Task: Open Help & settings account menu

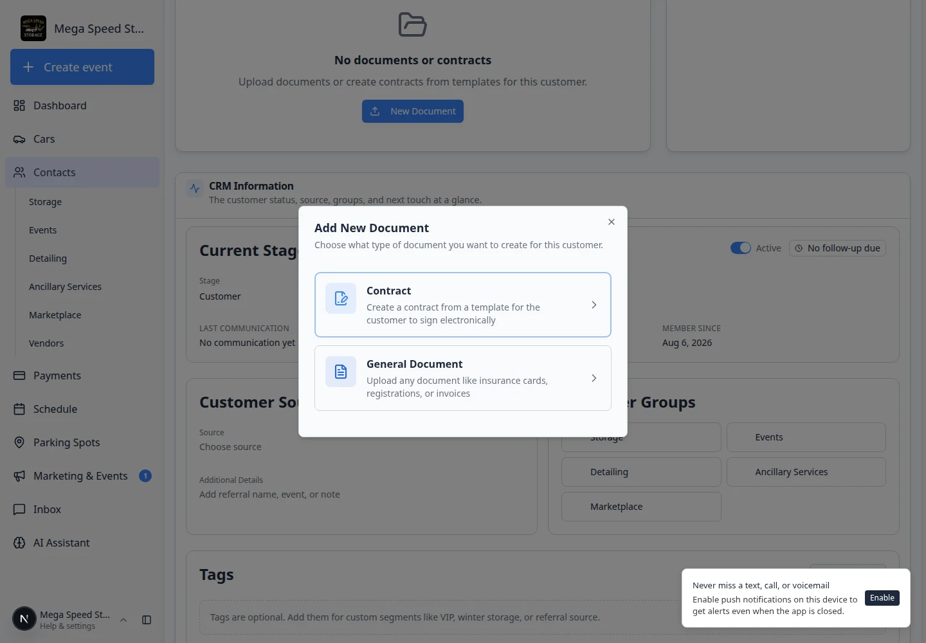Action: (x=71, y=620)
